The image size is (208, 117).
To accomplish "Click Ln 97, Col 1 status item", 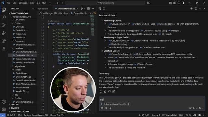I will pos(144,115).
